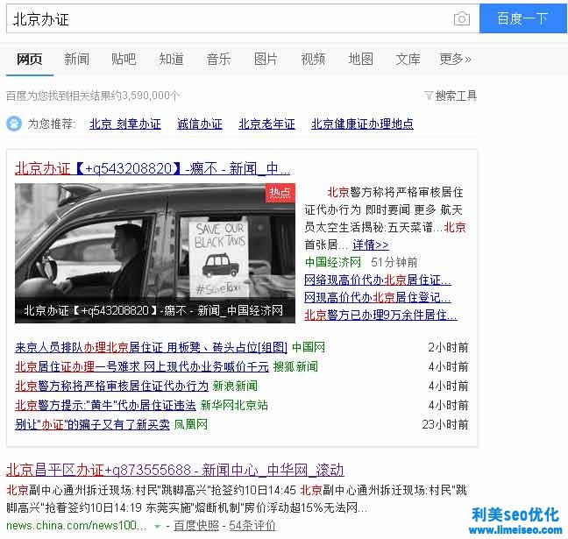
Task: Open 搜索工具 filter options
Action: pos(451,96)
